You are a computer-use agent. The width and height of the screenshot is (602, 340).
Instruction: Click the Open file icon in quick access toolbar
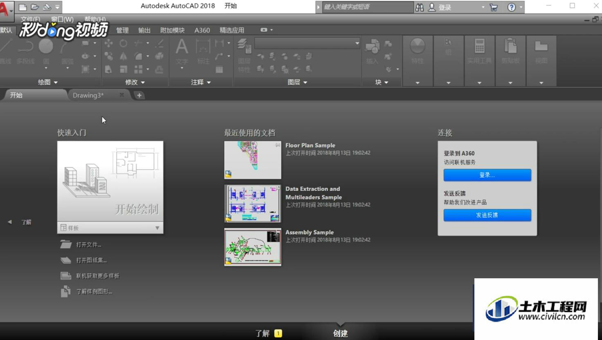[x=35, y=7]
